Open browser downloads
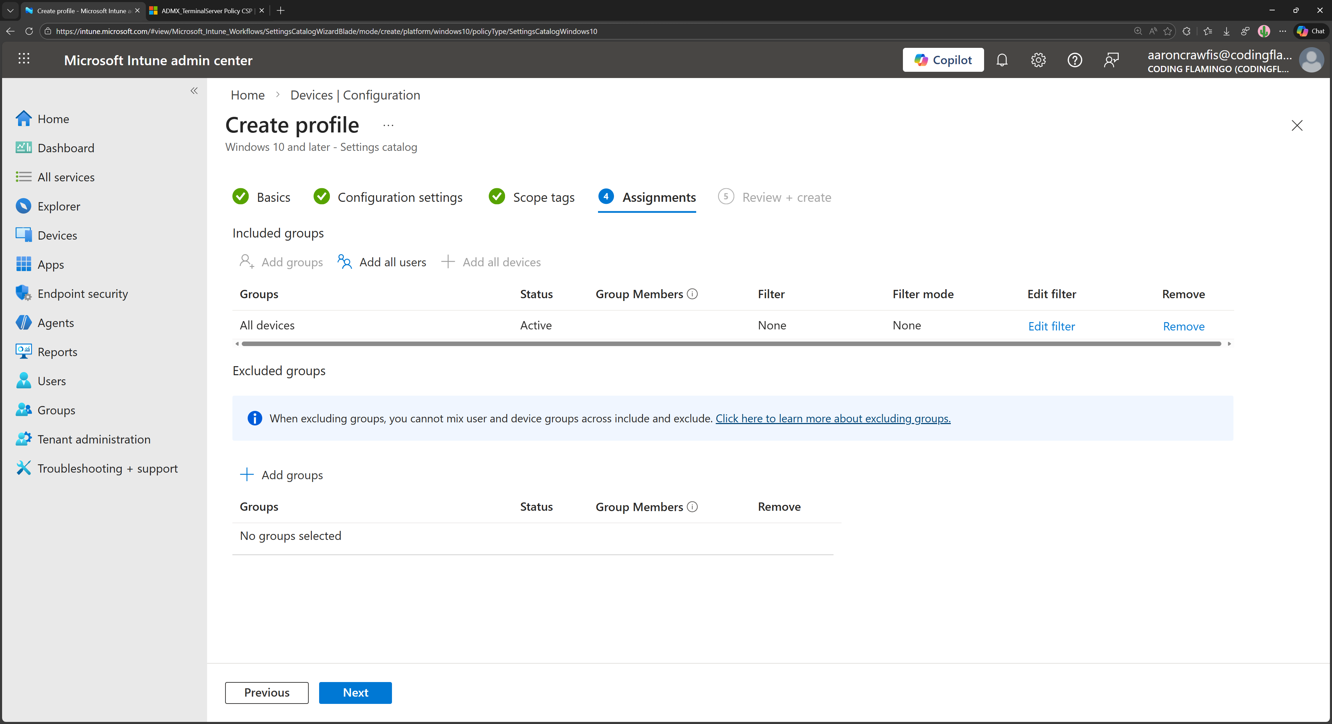 click(x=1226, y=31)
